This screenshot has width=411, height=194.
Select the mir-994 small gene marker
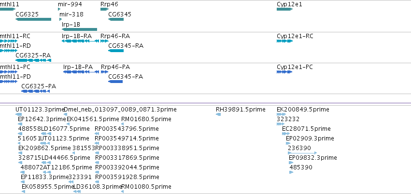(59, 9)
